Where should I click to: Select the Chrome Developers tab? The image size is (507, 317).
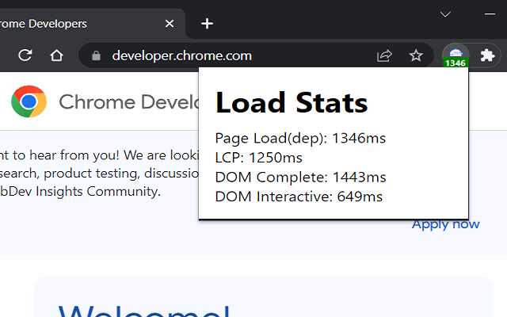tap(92, 23)
